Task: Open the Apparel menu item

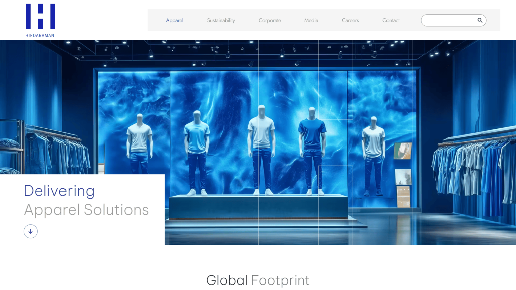Action: pyautogui.click(x=175, y=20)
